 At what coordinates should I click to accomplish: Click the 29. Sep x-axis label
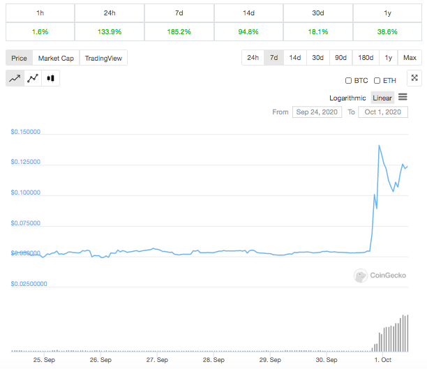[x=270, y=360]
